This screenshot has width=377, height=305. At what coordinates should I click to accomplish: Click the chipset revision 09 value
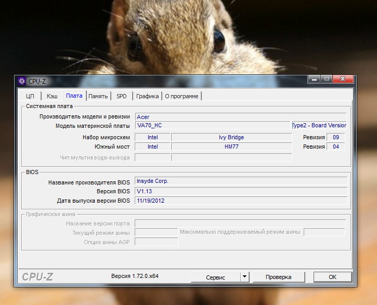point(335,137)
